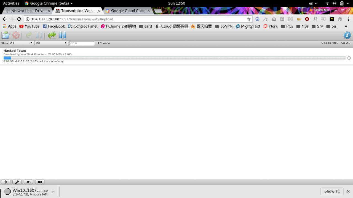353x198 pixels.
Task: Open the Apps bookmark shortcut
Action: (x=9, y=26)
